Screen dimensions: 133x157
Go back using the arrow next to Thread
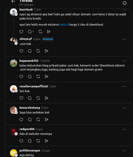coord(13,1)
